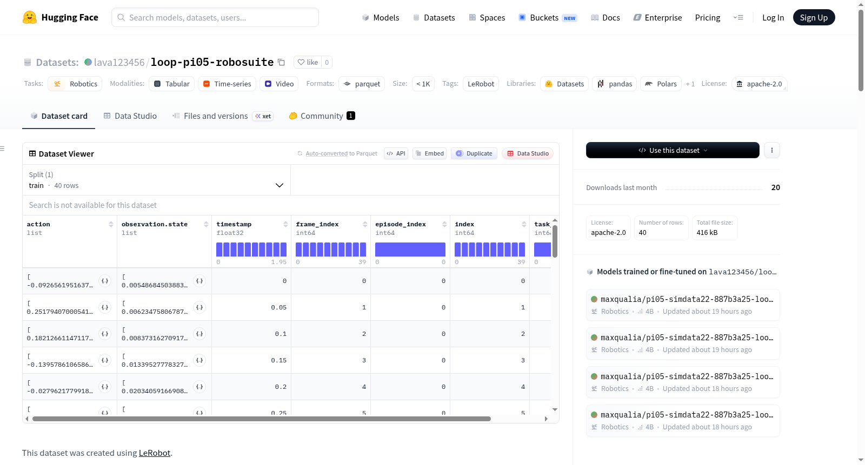This screenshot has width=865, height=465.
Task: Switch to the Dataset card tab
Action: coord(59,116)
